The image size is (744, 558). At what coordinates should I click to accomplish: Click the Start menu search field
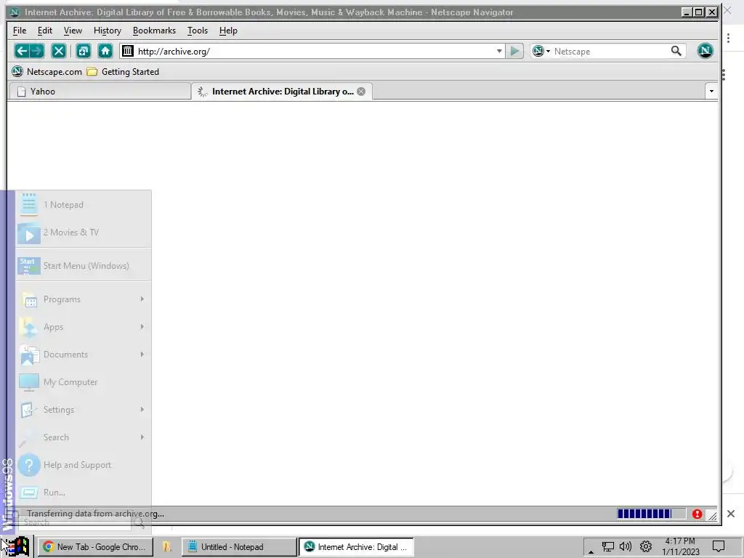tap(75, 522)
